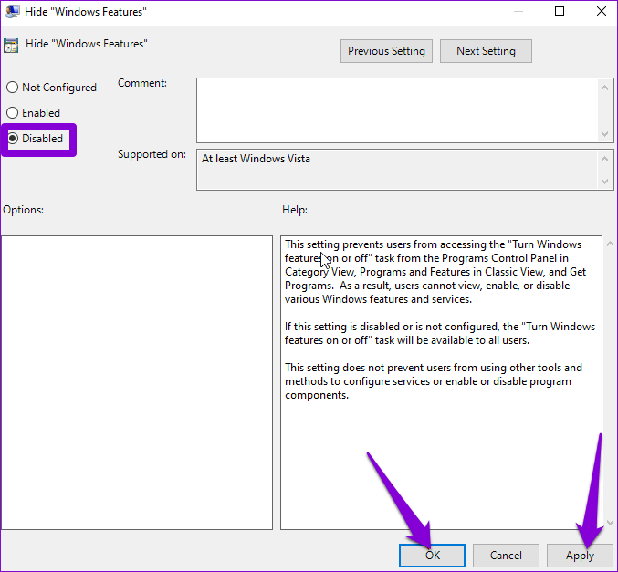Go to Next Setting
This screenshot has width=618, height=572.
[486, 51]
